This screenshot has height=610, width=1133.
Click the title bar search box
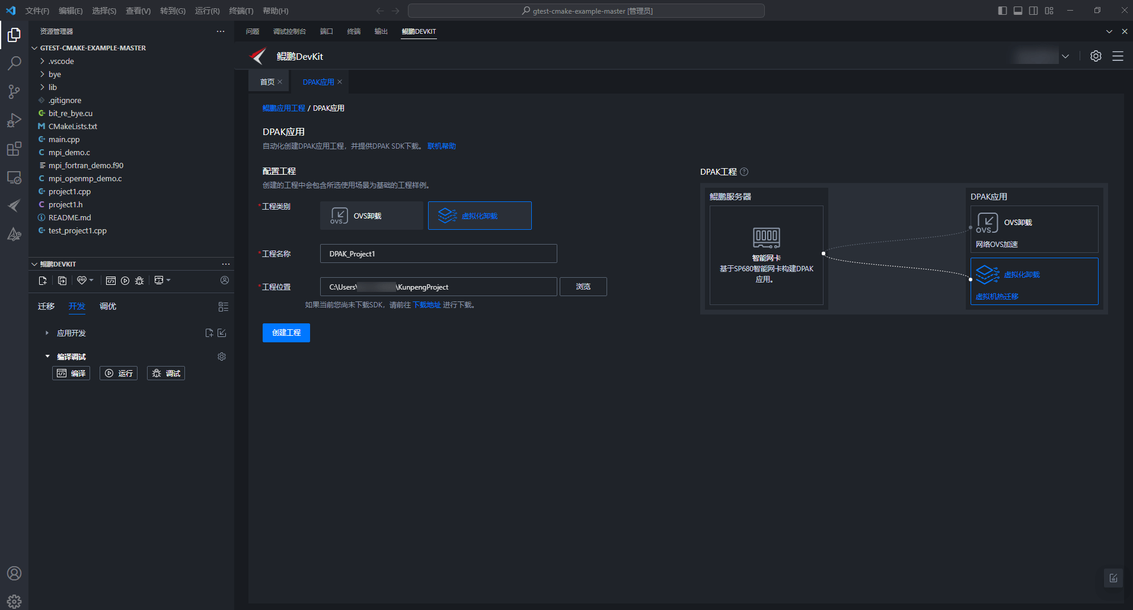[x=586, y=11]
